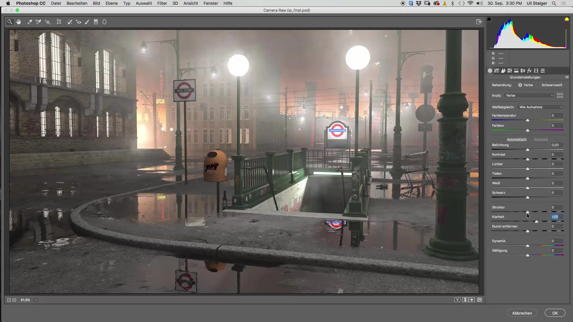
Task: Open the Profil dropdown
Action: tap(529, 95)
